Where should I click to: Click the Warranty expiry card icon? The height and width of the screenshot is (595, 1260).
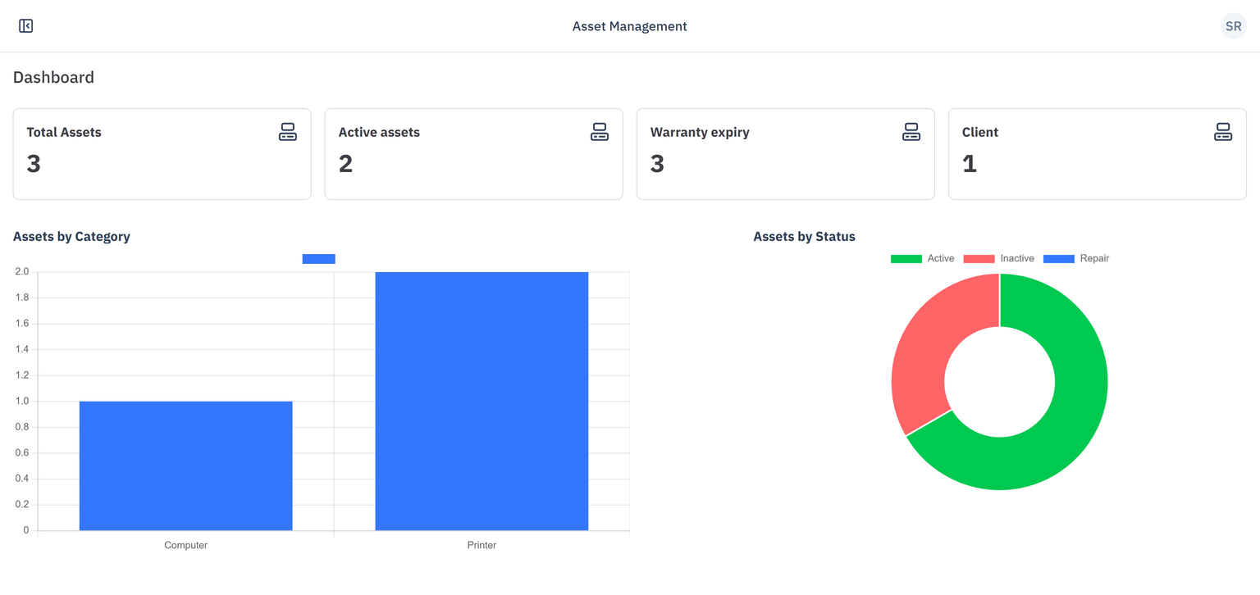click(x=911, y=132)
